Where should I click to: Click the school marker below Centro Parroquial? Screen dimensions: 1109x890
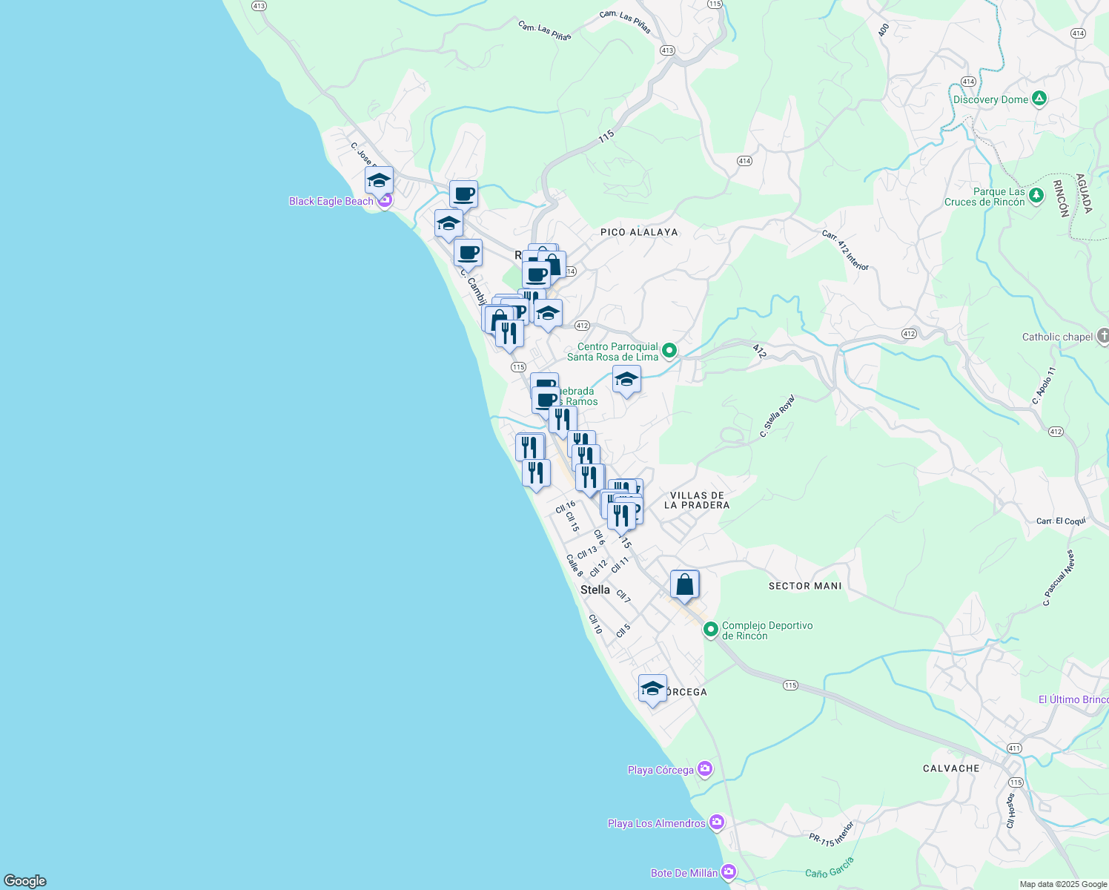(626, 380)
